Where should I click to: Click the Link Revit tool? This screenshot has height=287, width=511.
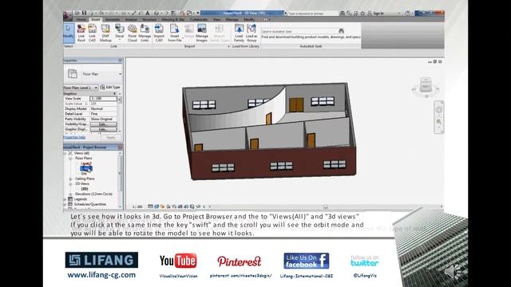tap(81, 33)
